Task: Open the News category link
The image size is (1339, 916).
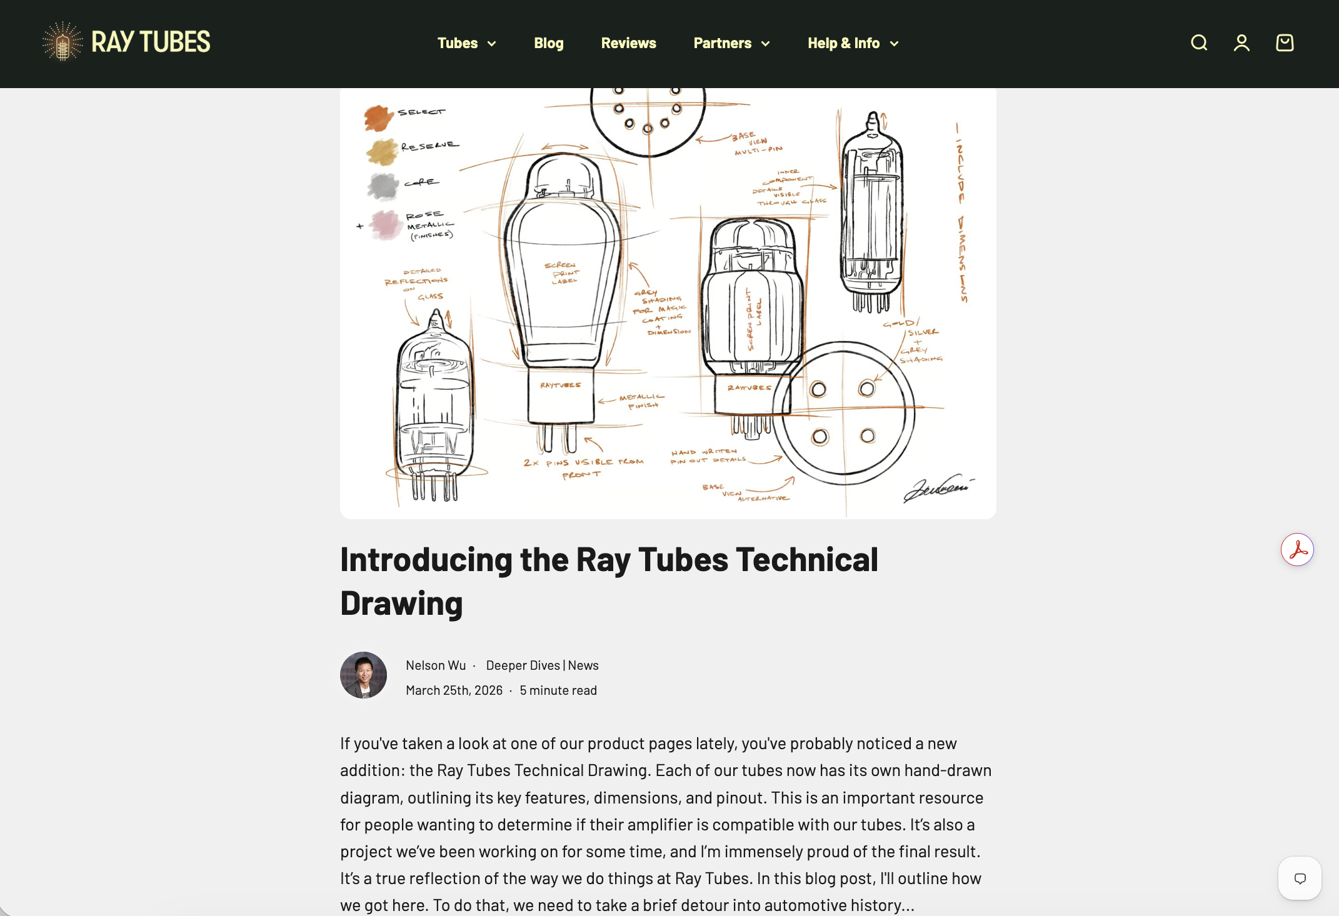Action: click(583, 665)
